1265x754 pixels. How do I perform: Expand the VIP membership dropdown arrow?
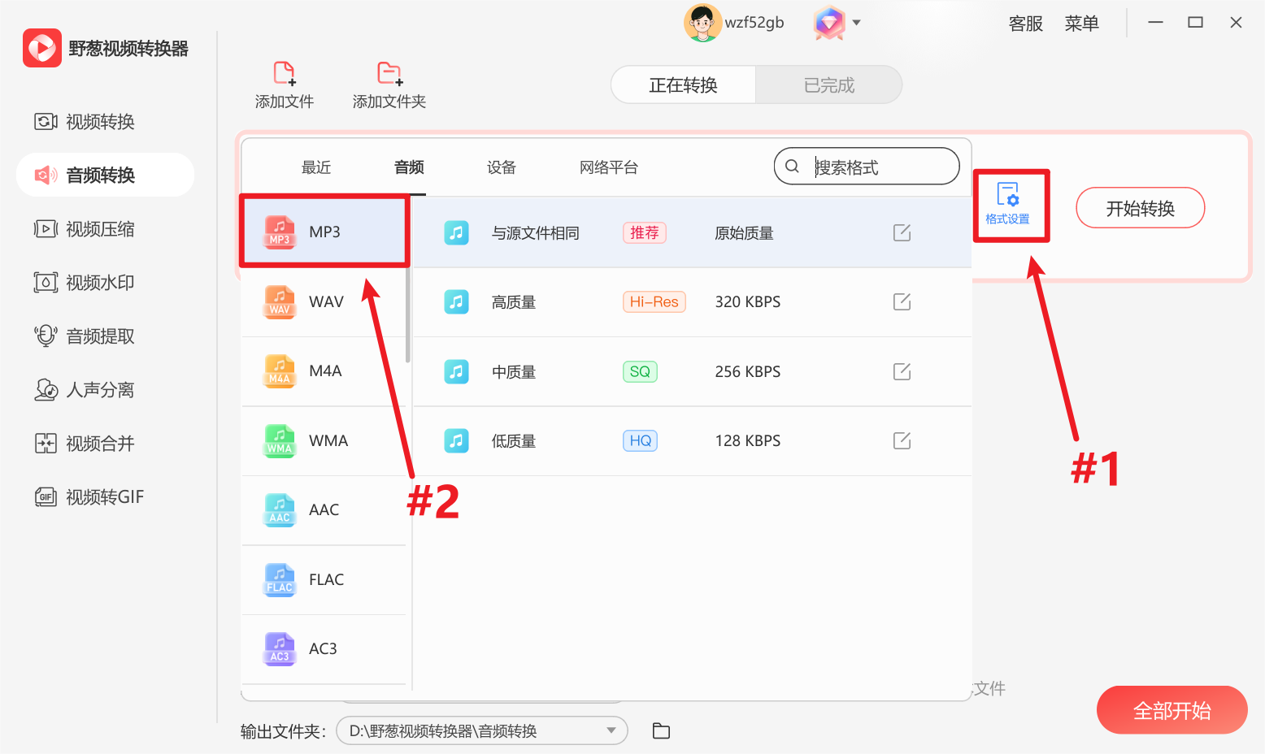(x=856, y=23)
